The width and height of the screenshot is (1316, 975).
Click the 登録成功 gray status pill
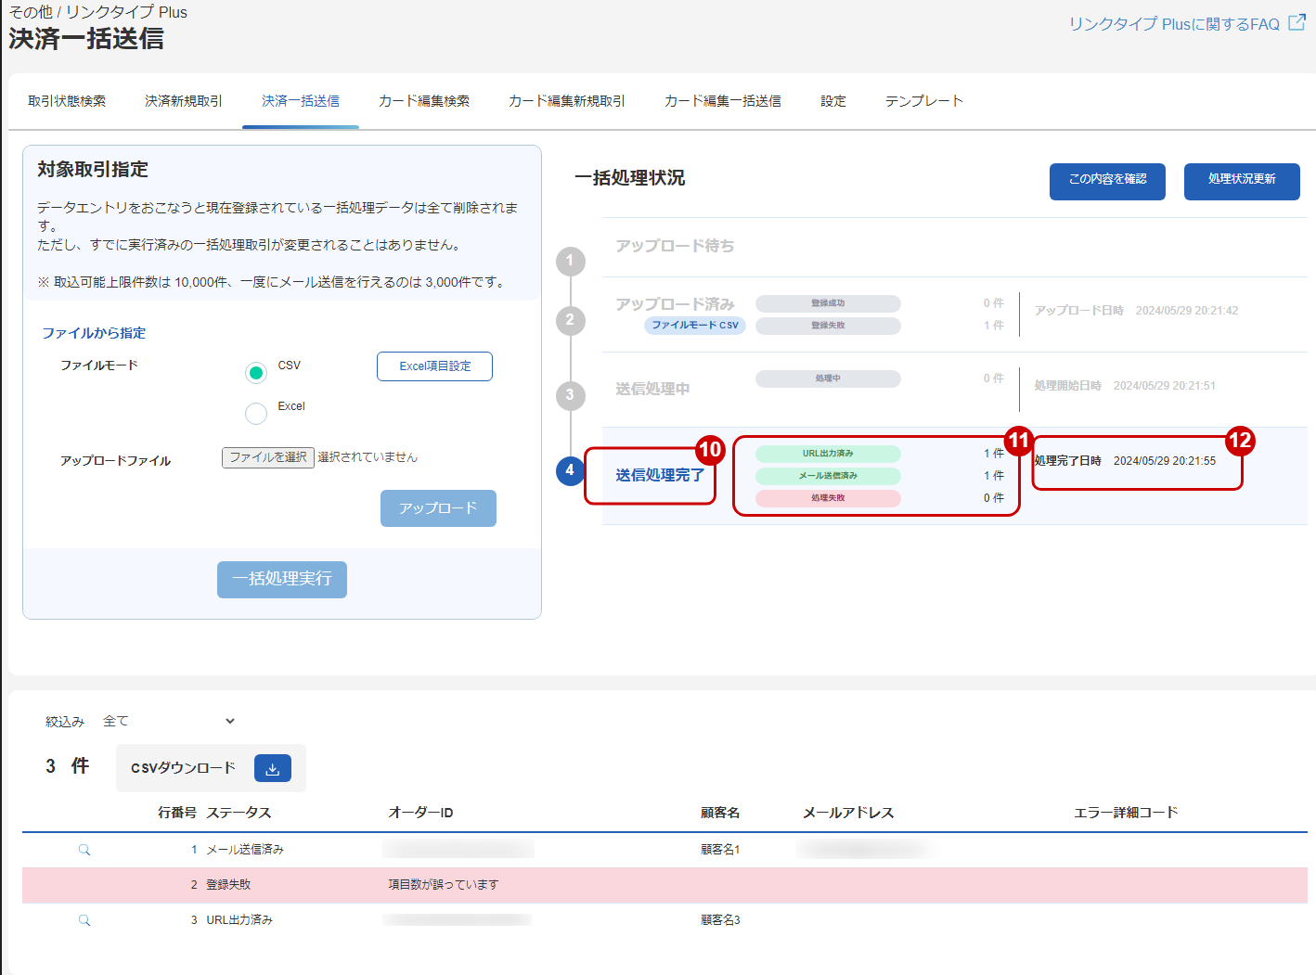pyautogui.click(x=828, y=303)
